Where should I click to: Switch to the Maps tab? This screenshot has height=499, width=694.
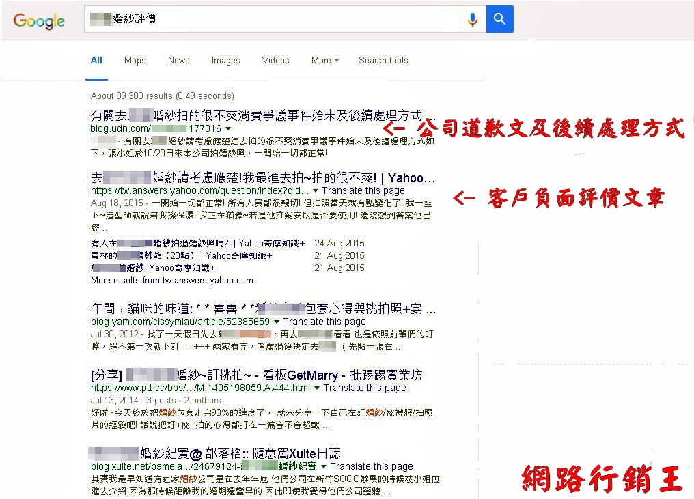(x=135, y=61)
